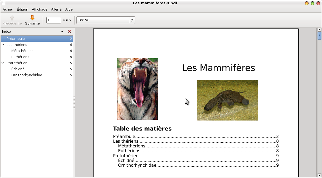
Task: Click the Préambule entry in table des matières
Action: (x=196, y=136)
